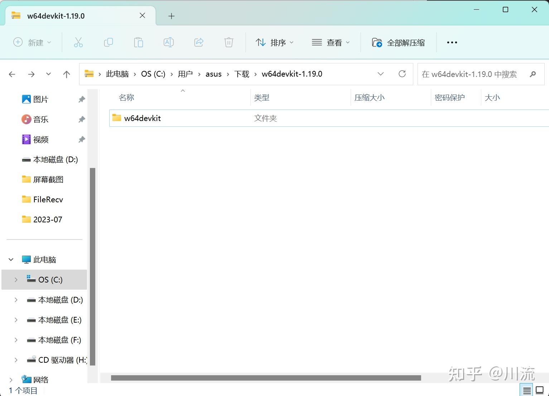Expand the 网络 tree node

11,380
